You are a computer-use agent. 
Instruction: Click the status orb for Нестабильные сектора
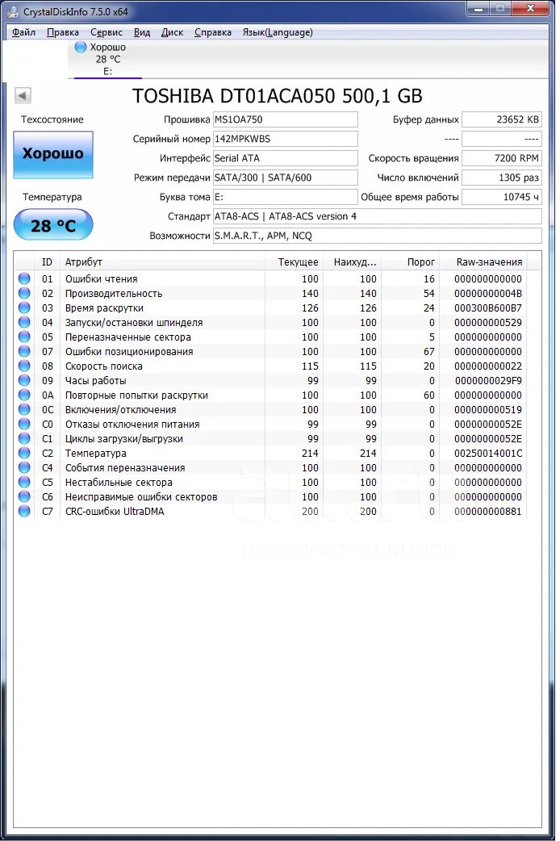(x=24, y=483)
